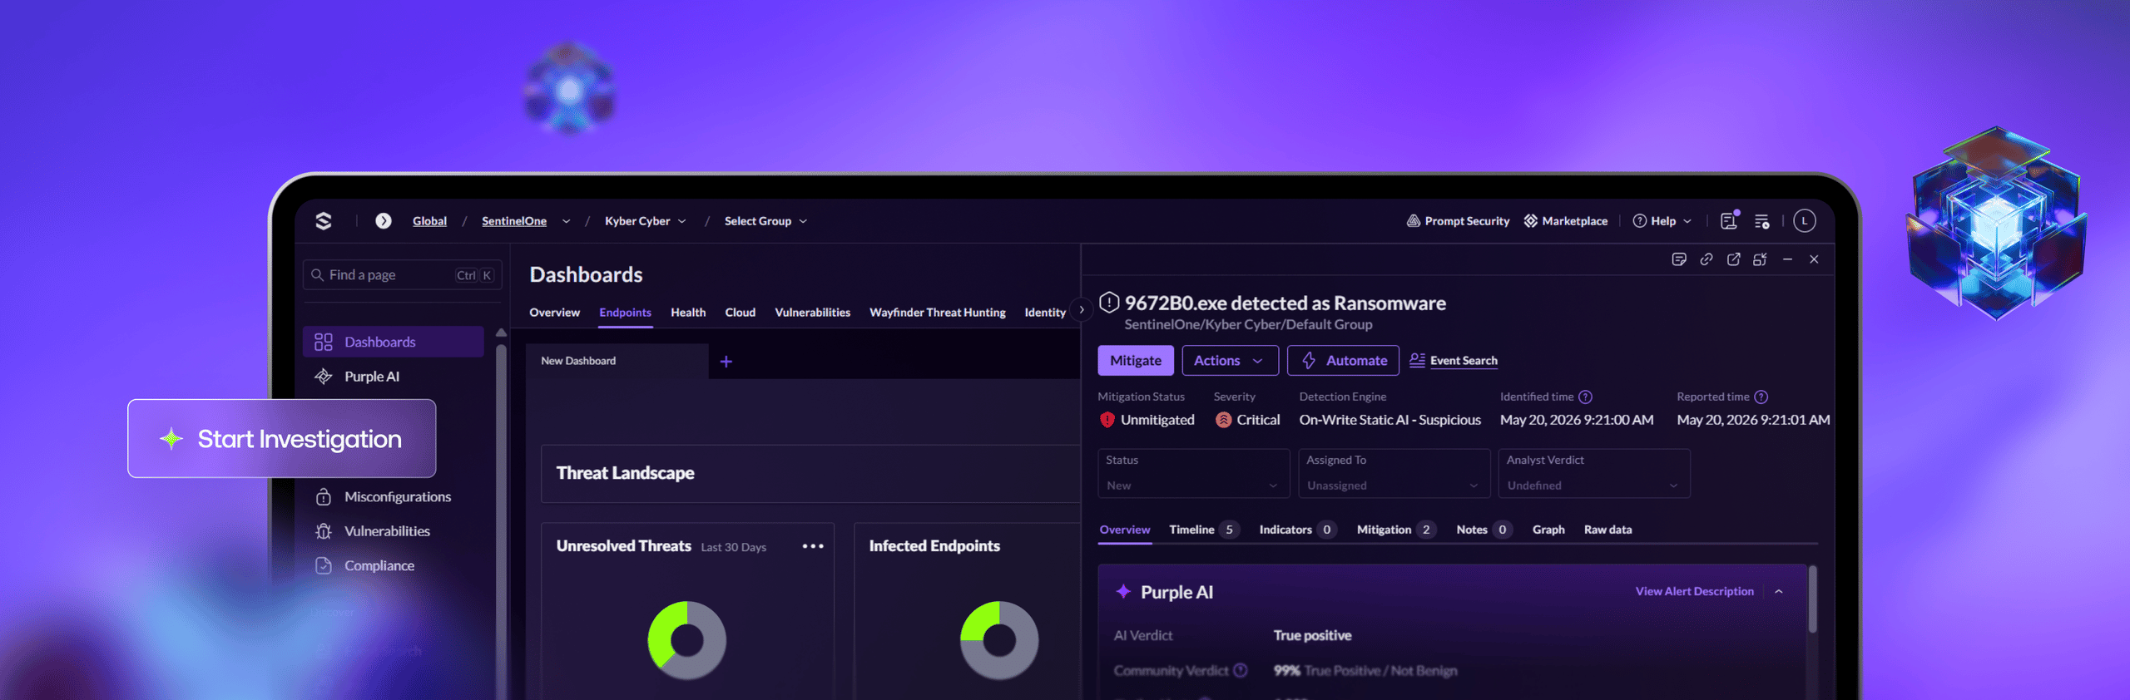The height and width of the screenshot is (700, 2130).
Task: Click the Vulnerabilities bug icon
Action: tap(324, 531)
